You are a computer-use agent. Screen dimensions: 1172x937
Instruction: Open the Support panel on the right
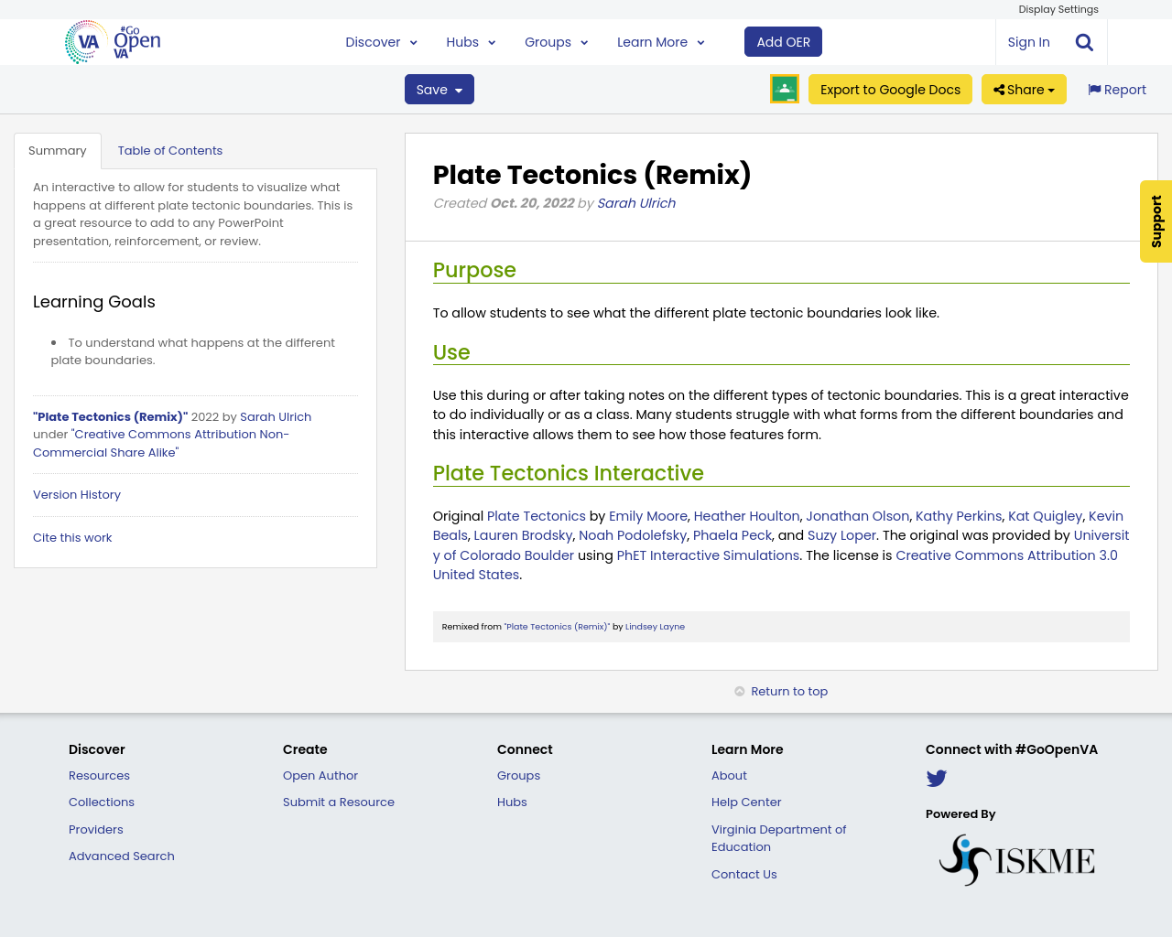1155,221
